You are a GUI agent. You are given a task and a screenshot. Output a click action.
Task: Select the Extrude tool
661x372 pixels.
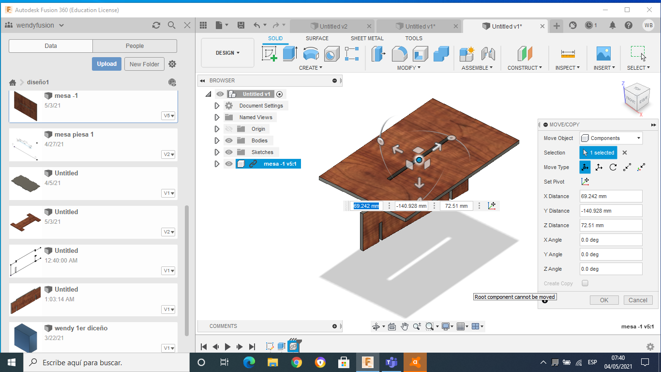tap(289, 54)
